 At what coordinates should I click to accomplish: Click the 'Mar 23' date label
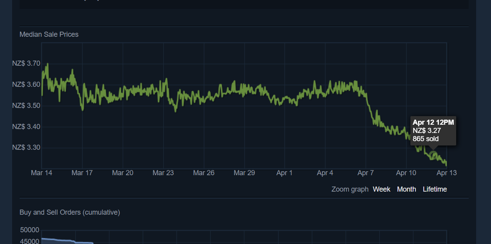tap(163, 173)
